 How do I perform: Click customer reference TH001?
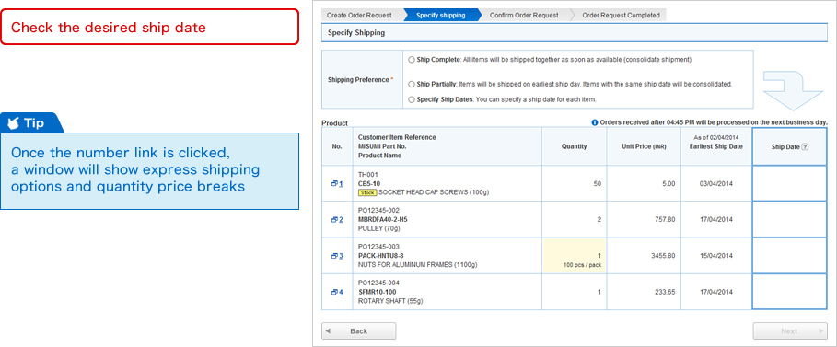(x=367, y=175)
